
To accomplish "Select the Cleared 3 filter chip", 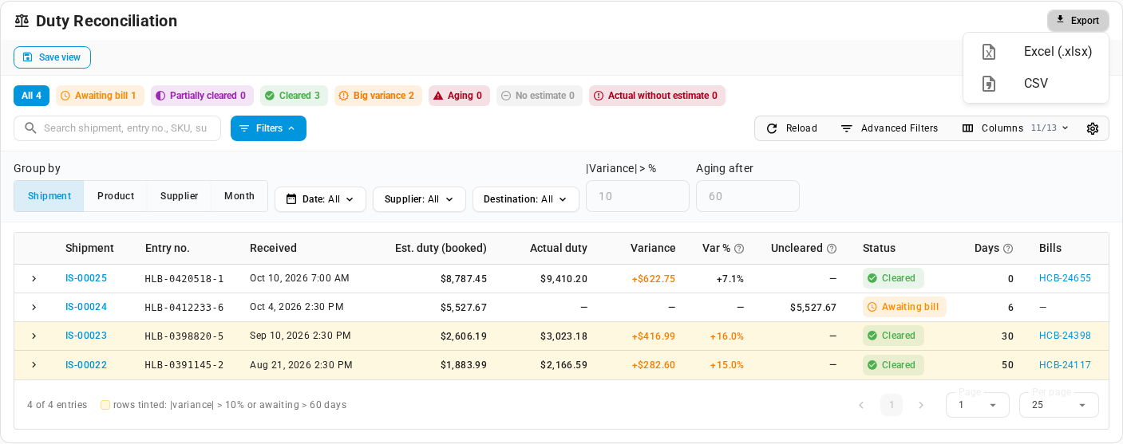I will coord(294,96).
